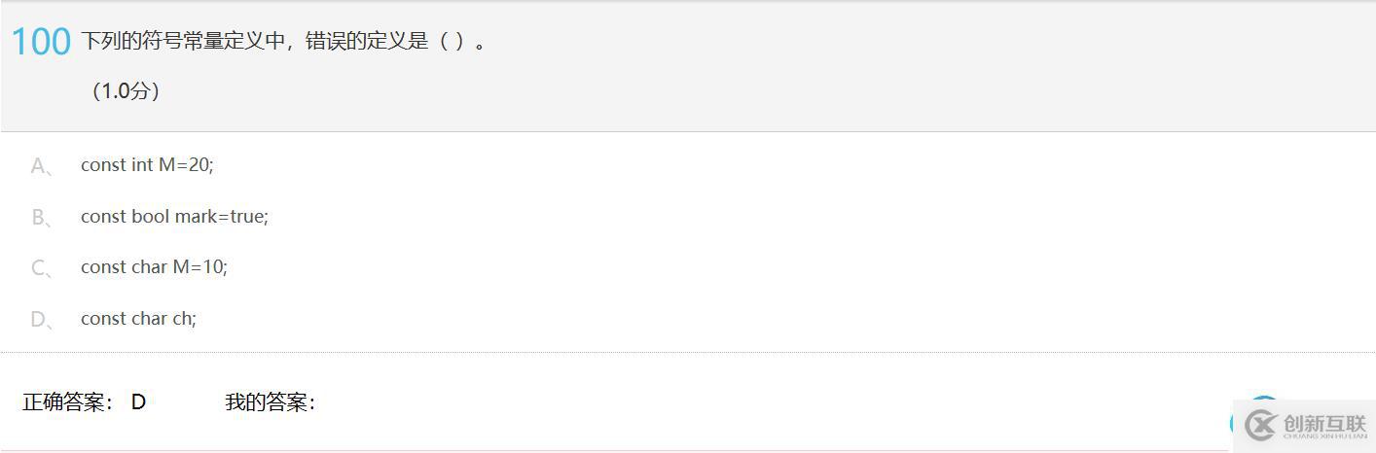Select option letter C
Viewport: 1376px width, 453px height.
pos(40,268)
